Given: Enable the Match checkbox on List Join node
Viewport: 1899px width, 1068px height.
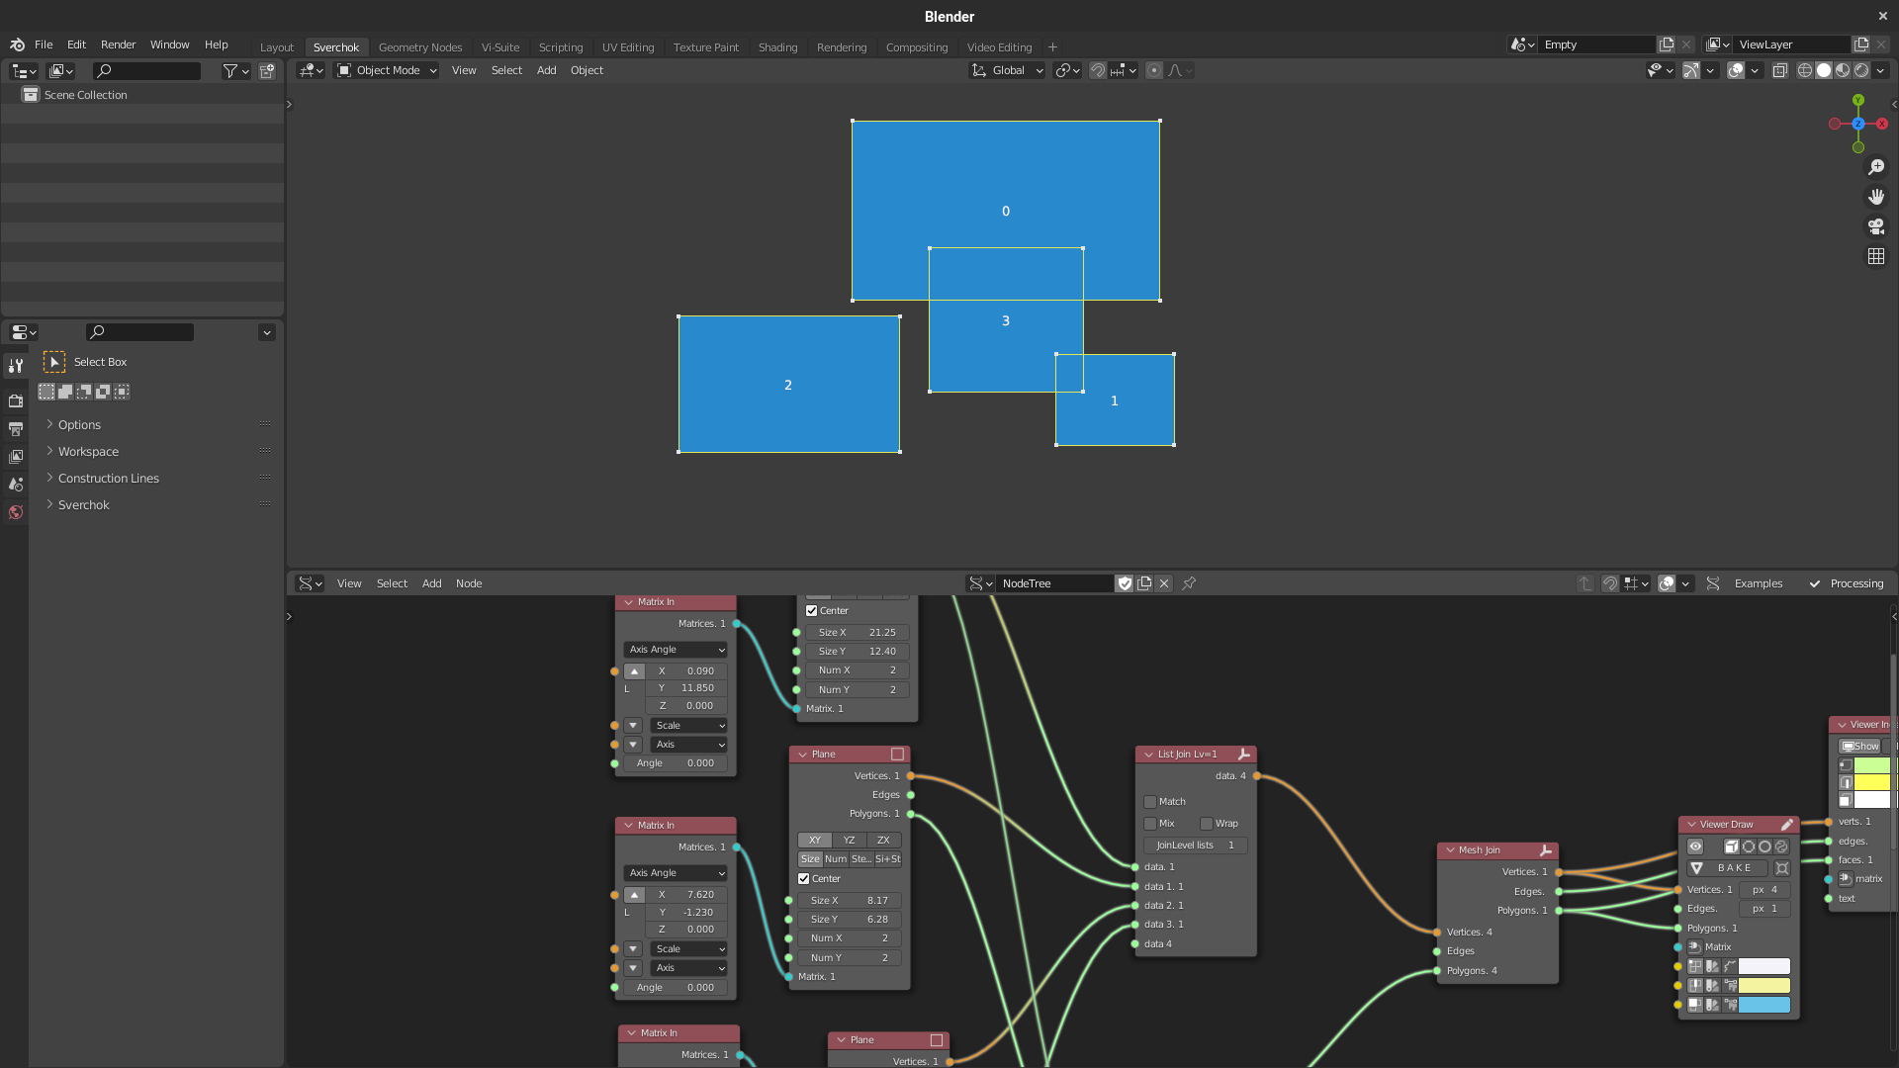Looking at the screenshot, I should click(1149, 801).
